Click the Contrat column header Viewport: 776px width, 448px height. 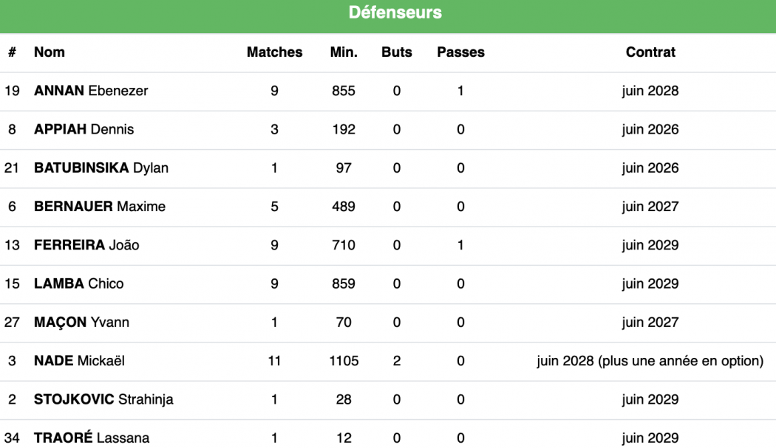click(650, 52)
